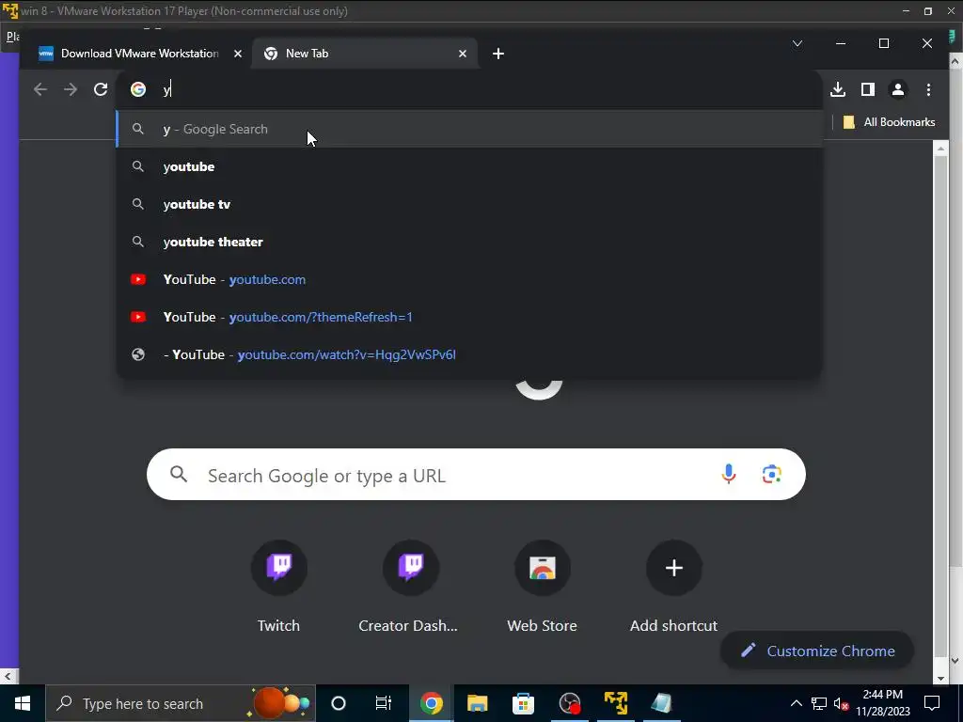Choose the 'youtube tv' suggestion

[469, 204]
